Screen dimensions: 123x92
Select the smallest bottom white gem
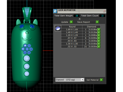[27, 74]
